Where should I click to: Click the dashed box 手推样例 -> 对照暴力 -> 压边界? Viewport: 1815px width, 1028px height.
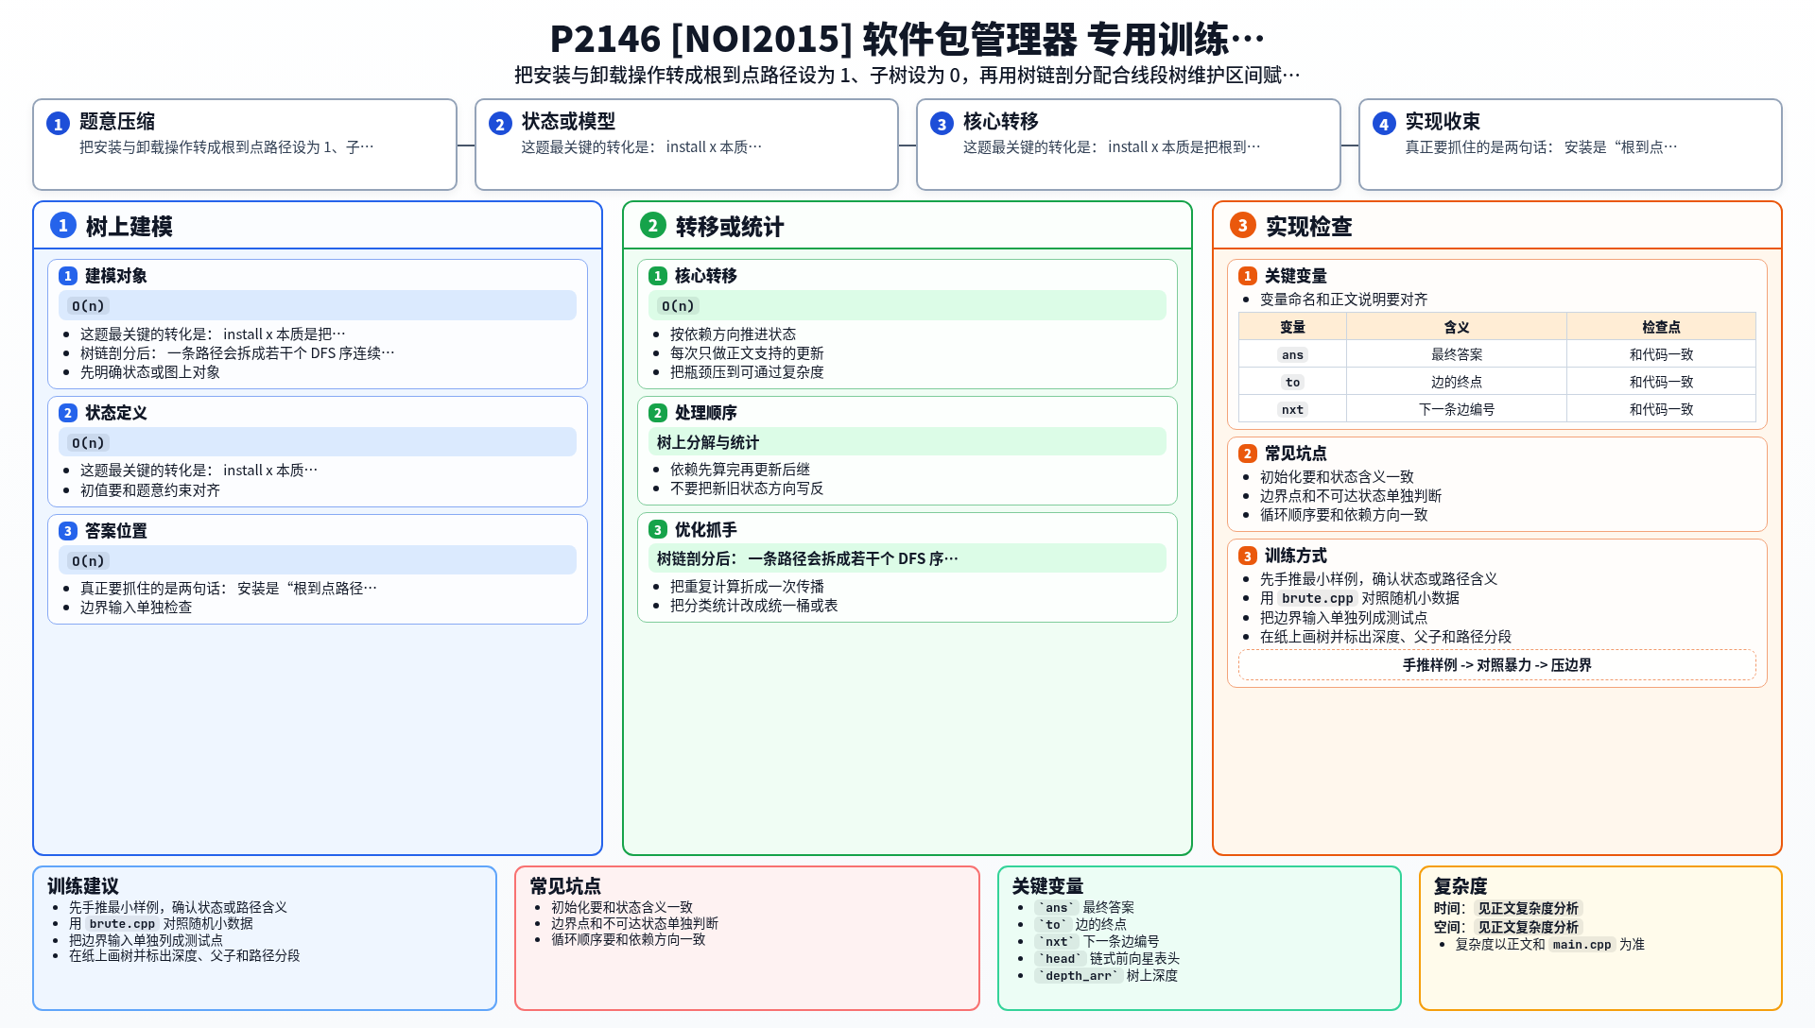point(1497,665)
